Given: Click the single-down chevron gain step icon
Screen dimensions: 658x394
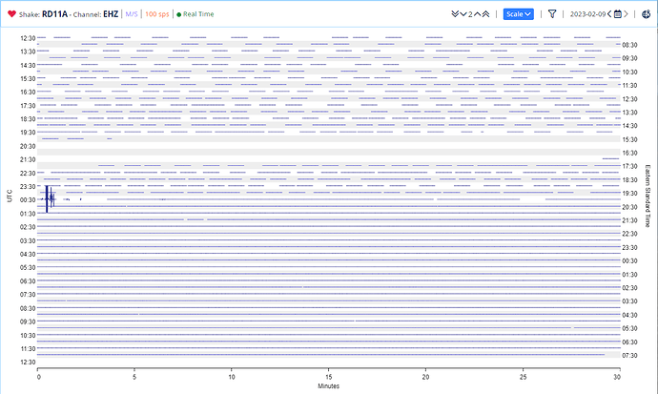Looking at the screenshot, I should point(463,14).
